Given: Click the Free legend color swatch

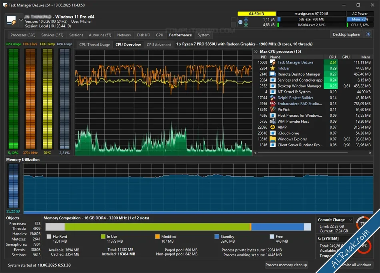Looking at the screenshot, I should 272,237.
